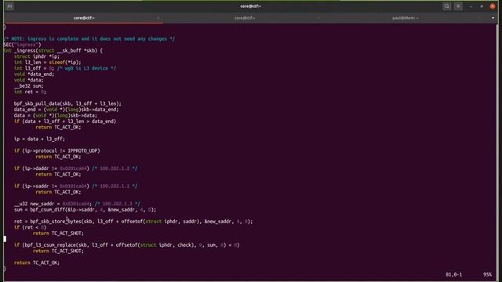Click the 'int ret = 0;' line

(x=30, y=92)
